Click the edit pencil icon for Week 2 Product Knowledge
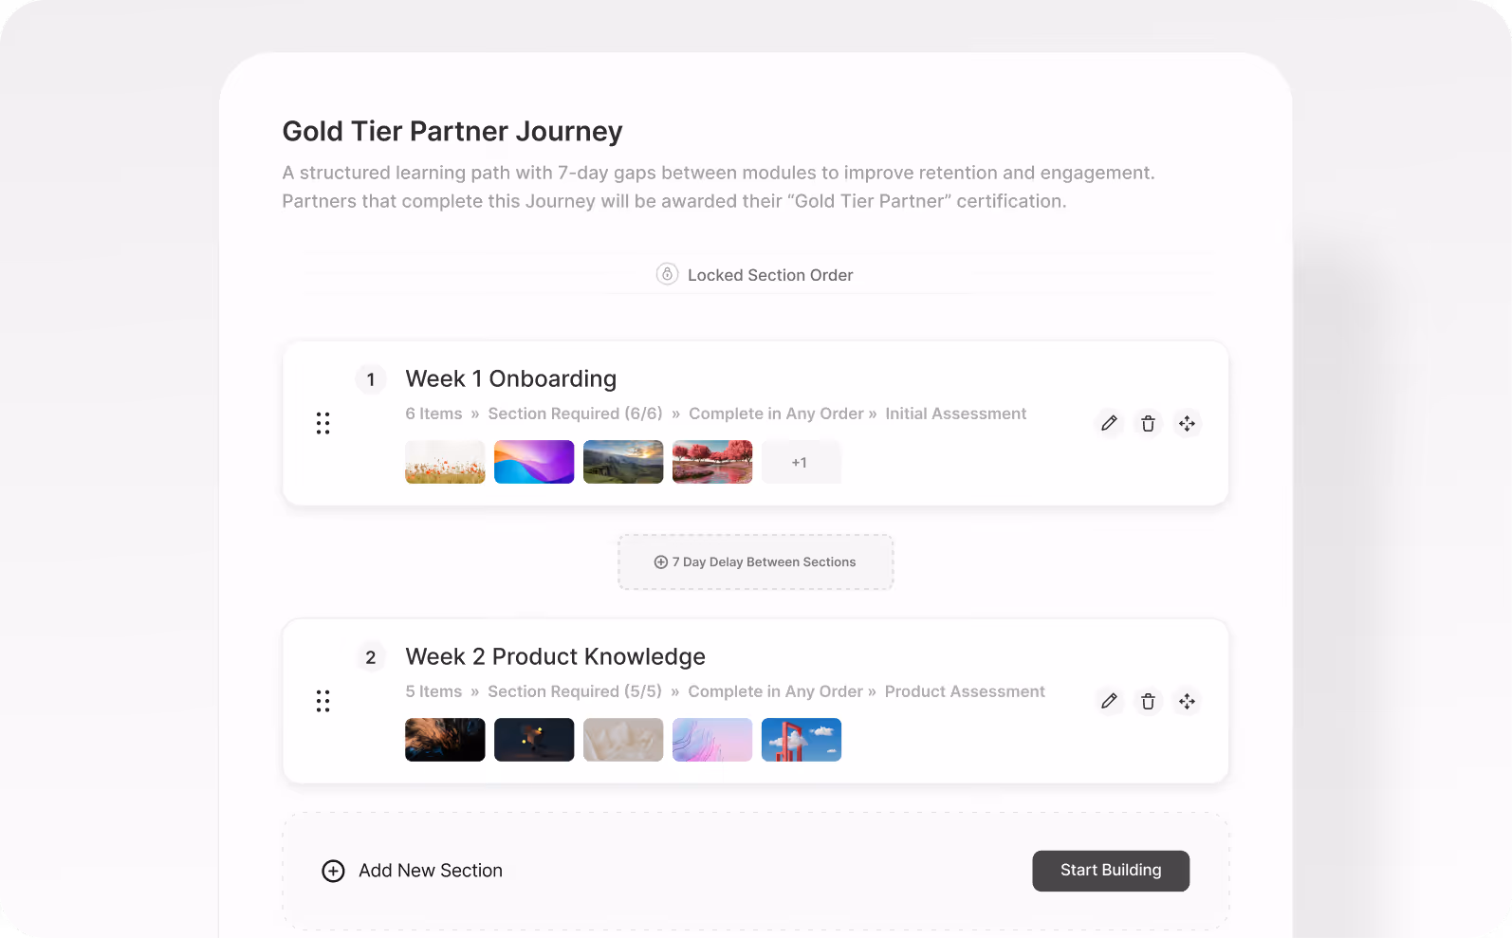The width and height of the screenshot is (1512, 938). click(x=1109, y=701)
